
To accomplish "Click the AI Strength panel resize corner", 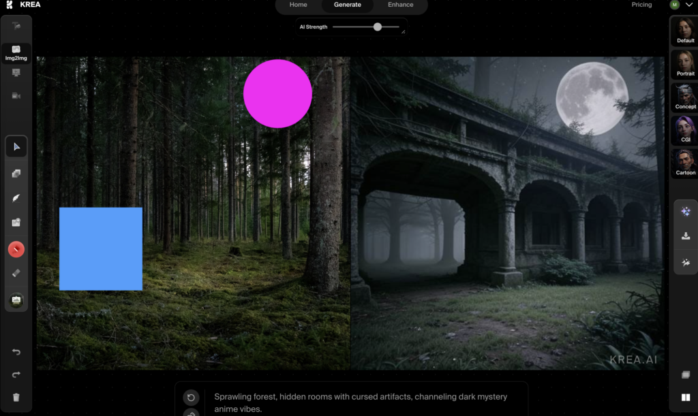I will pyautogui.click(x=404, y=31).
